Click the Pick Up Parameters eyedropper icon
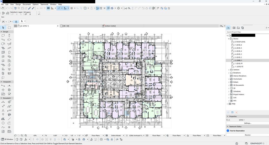Viewport: 269px width, 145px height. click(x=30, y=8)
